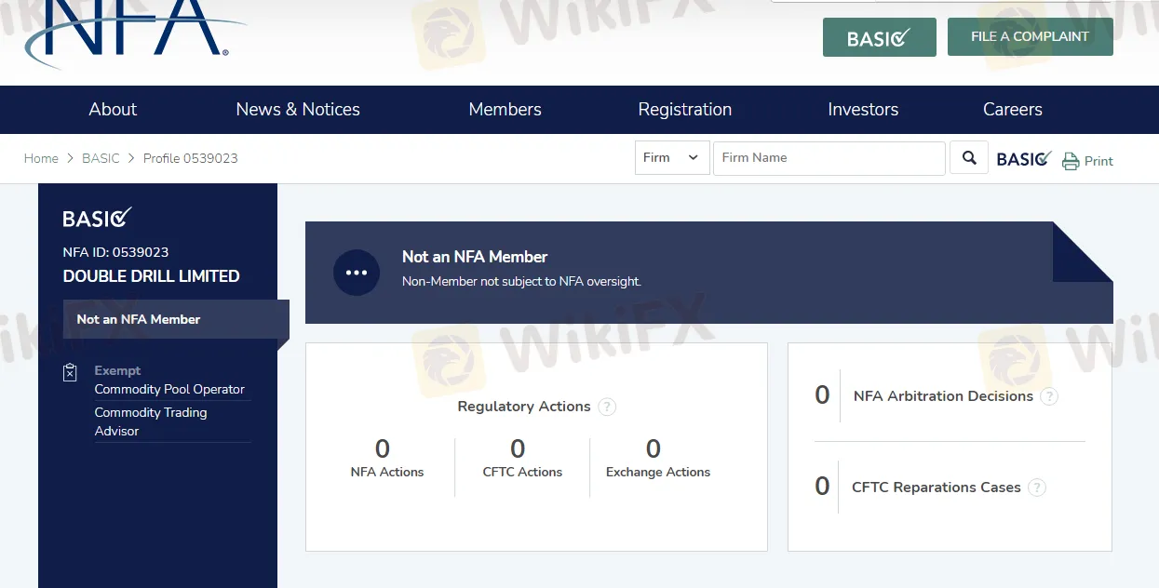This screenshot has width=1159, height=588.
Task: Click the printer icon
Action: point(1071,161)
